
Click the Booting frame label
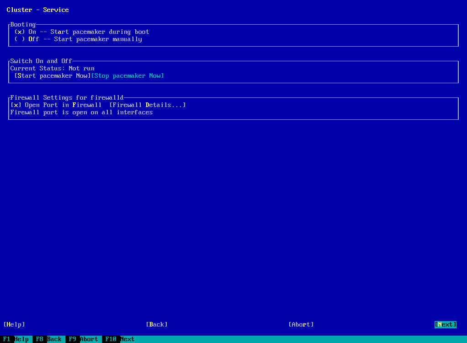point(23,25)
